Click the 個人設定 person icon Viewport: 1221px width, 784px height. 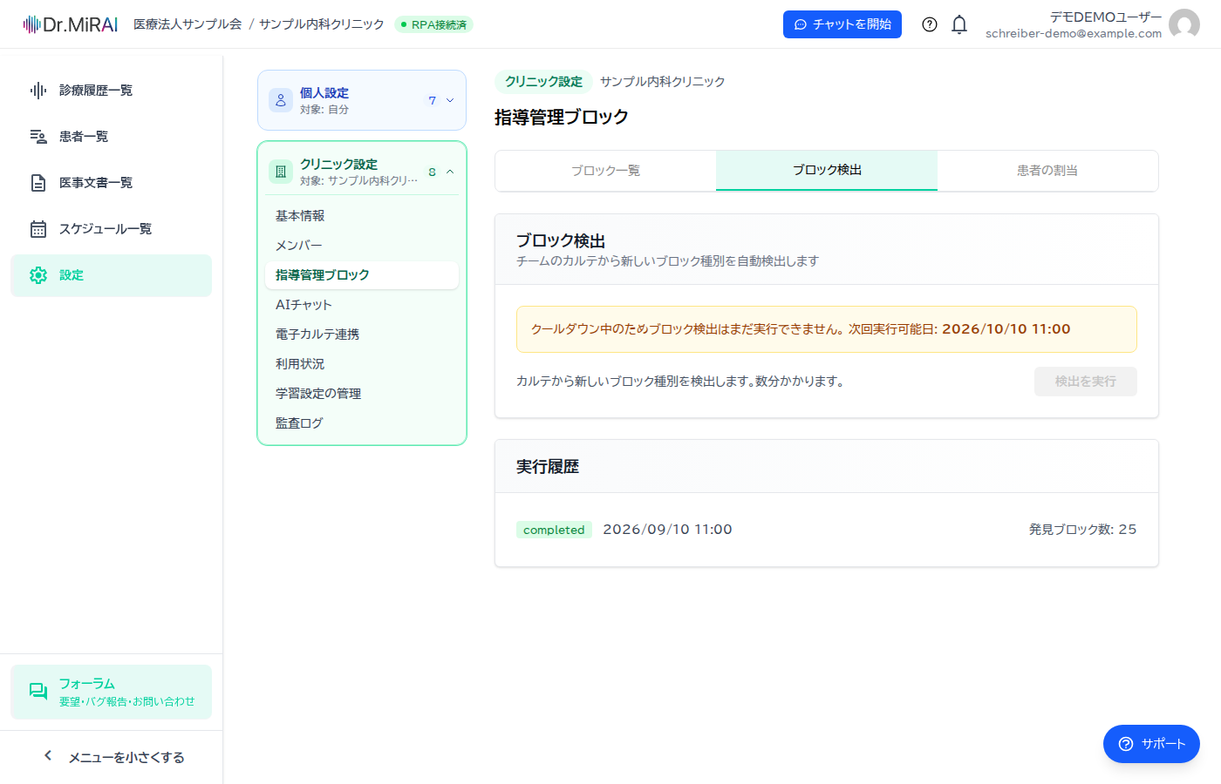click(x=281, y=100)
